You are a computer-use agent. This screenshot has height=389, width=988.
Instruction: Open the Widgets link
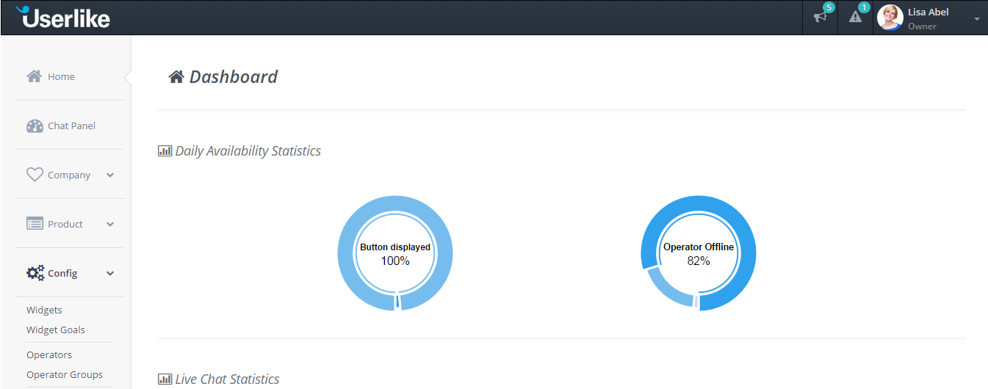44,310
